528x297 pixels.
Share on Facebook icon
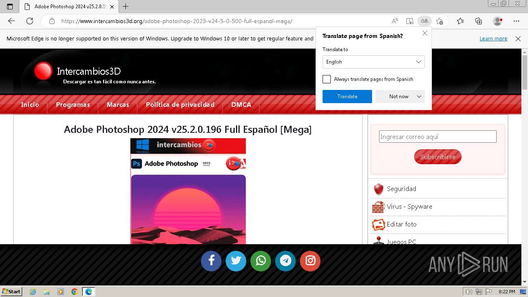211,261
